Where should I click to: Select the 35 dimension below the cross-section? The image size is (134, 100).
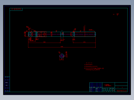tap(62, 59)
